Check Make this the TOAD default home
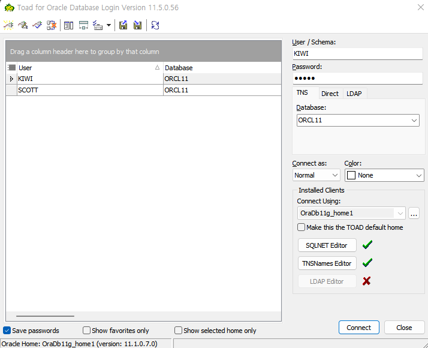 coord(301,227)
